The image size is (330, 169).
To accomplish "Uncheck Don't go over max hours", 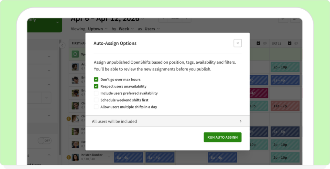I will pyautogui.click(x=96, y=80).
